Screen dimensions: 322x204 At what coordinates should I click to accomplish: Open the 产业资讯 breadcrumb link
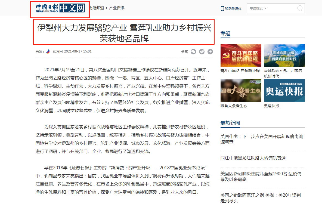click(117, 8)
